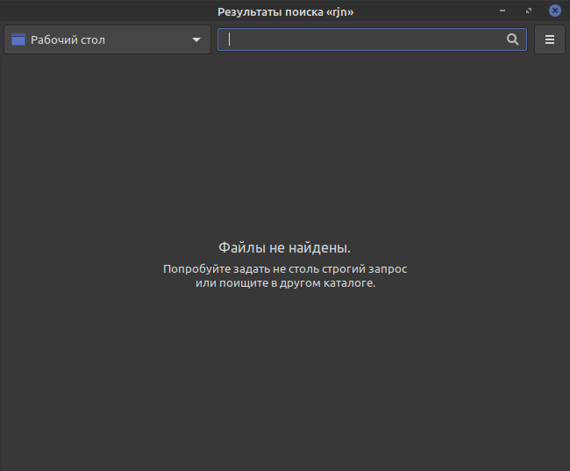Open the hamburger menu button

[550, 39]
